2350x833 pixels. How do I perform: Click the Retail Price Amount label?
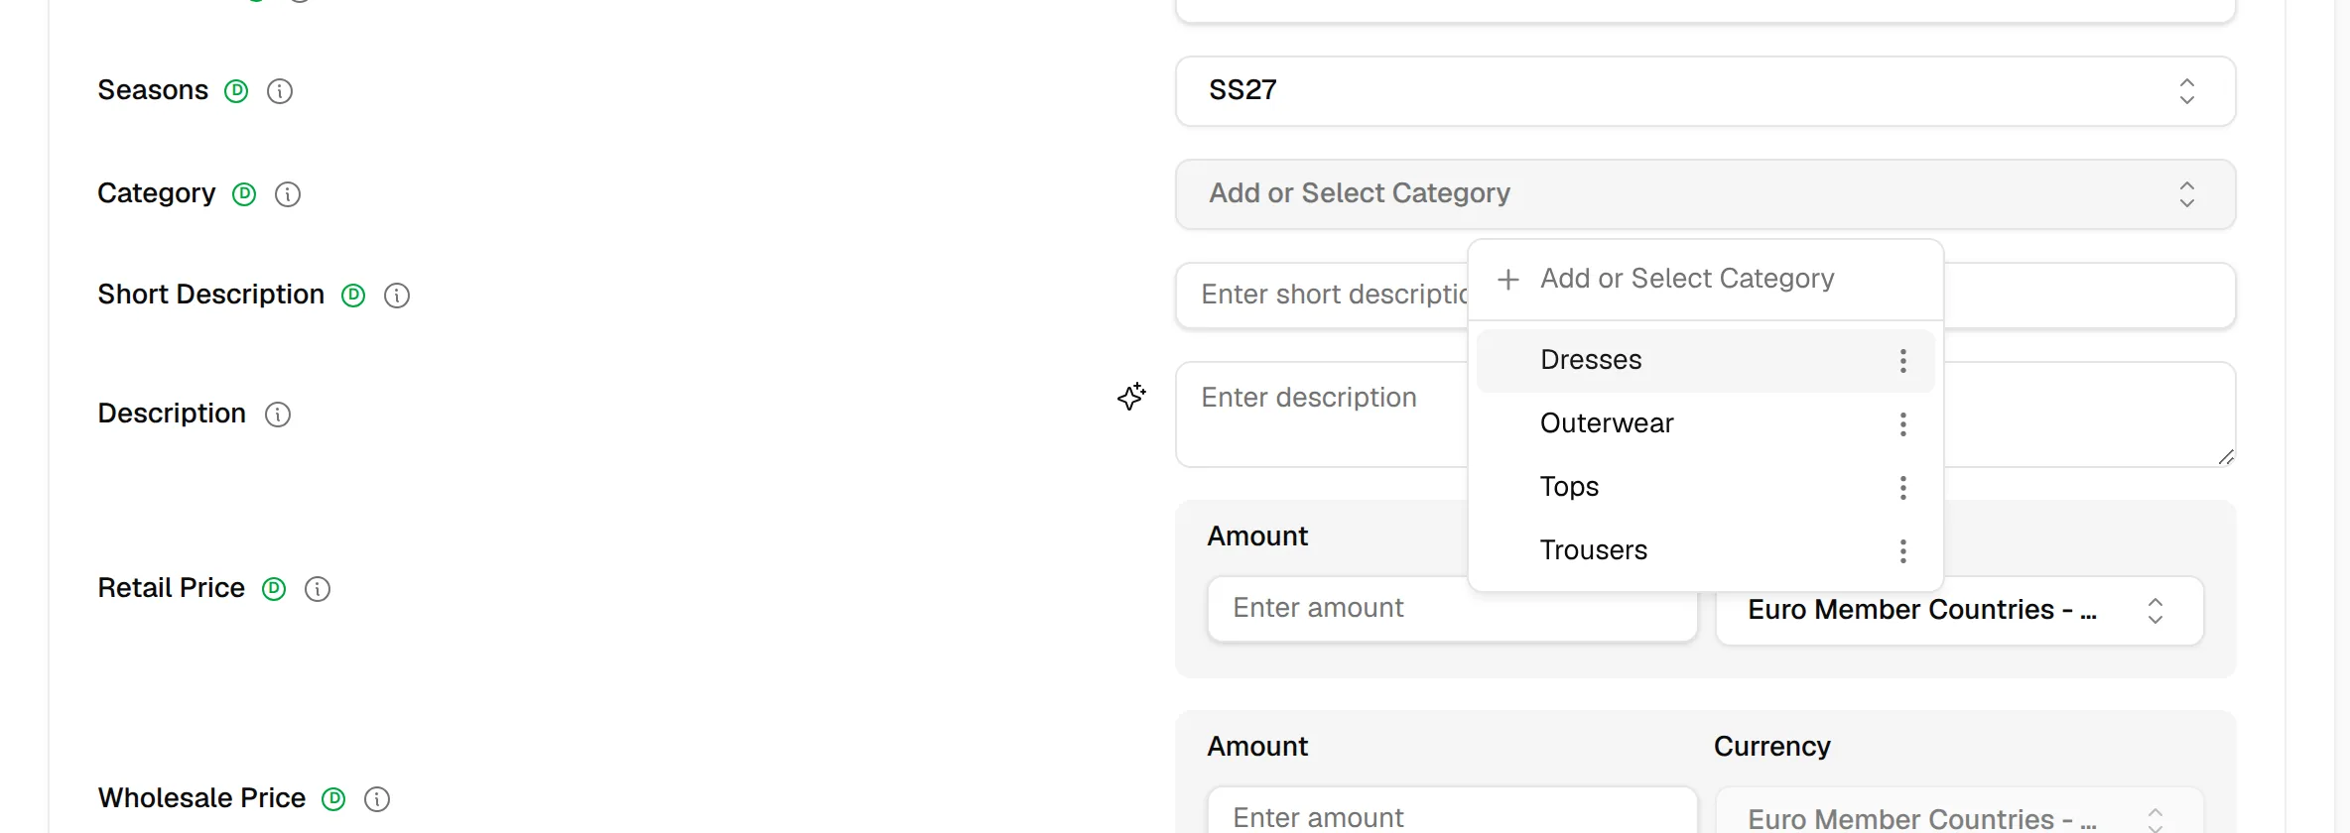[x=1257, y=536]
